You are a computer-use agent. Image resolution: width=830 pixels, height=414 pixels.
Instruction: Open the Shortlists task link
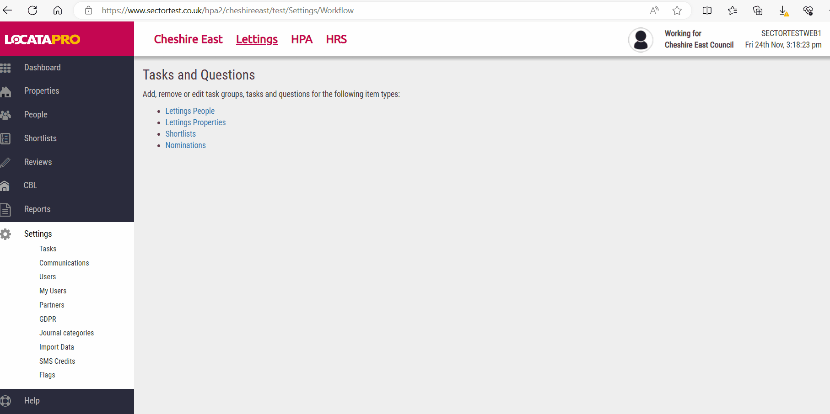[x=180, y=134]
